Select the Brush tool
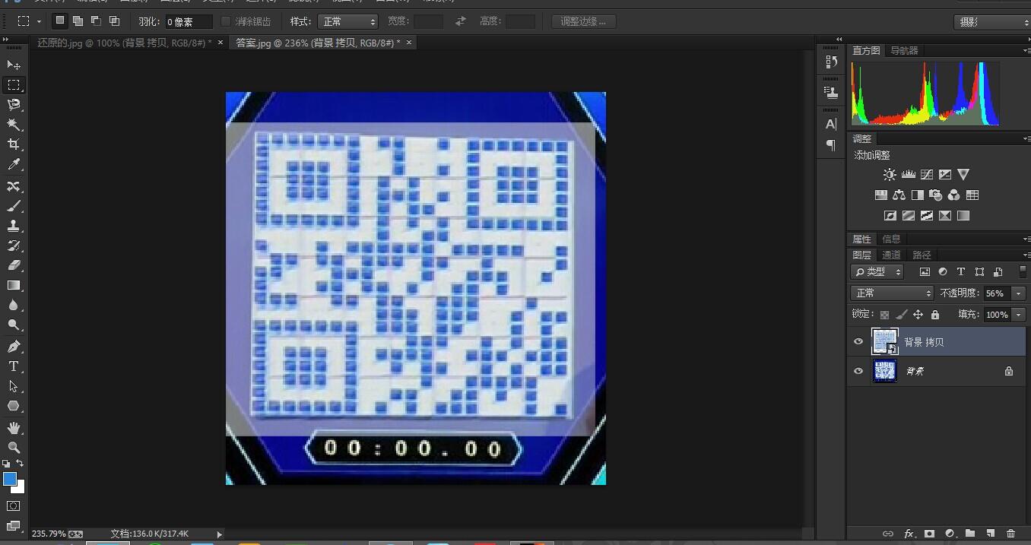The image size is (1031, 545). (x=14, y=206)
